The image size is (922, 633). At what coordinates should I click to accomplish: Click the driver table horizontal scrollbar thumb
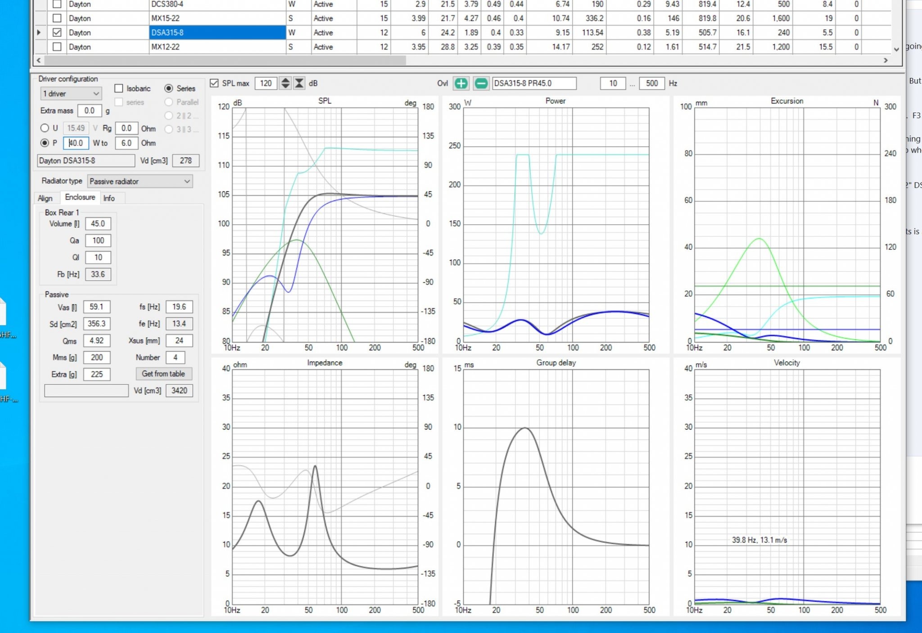(225, 60)
